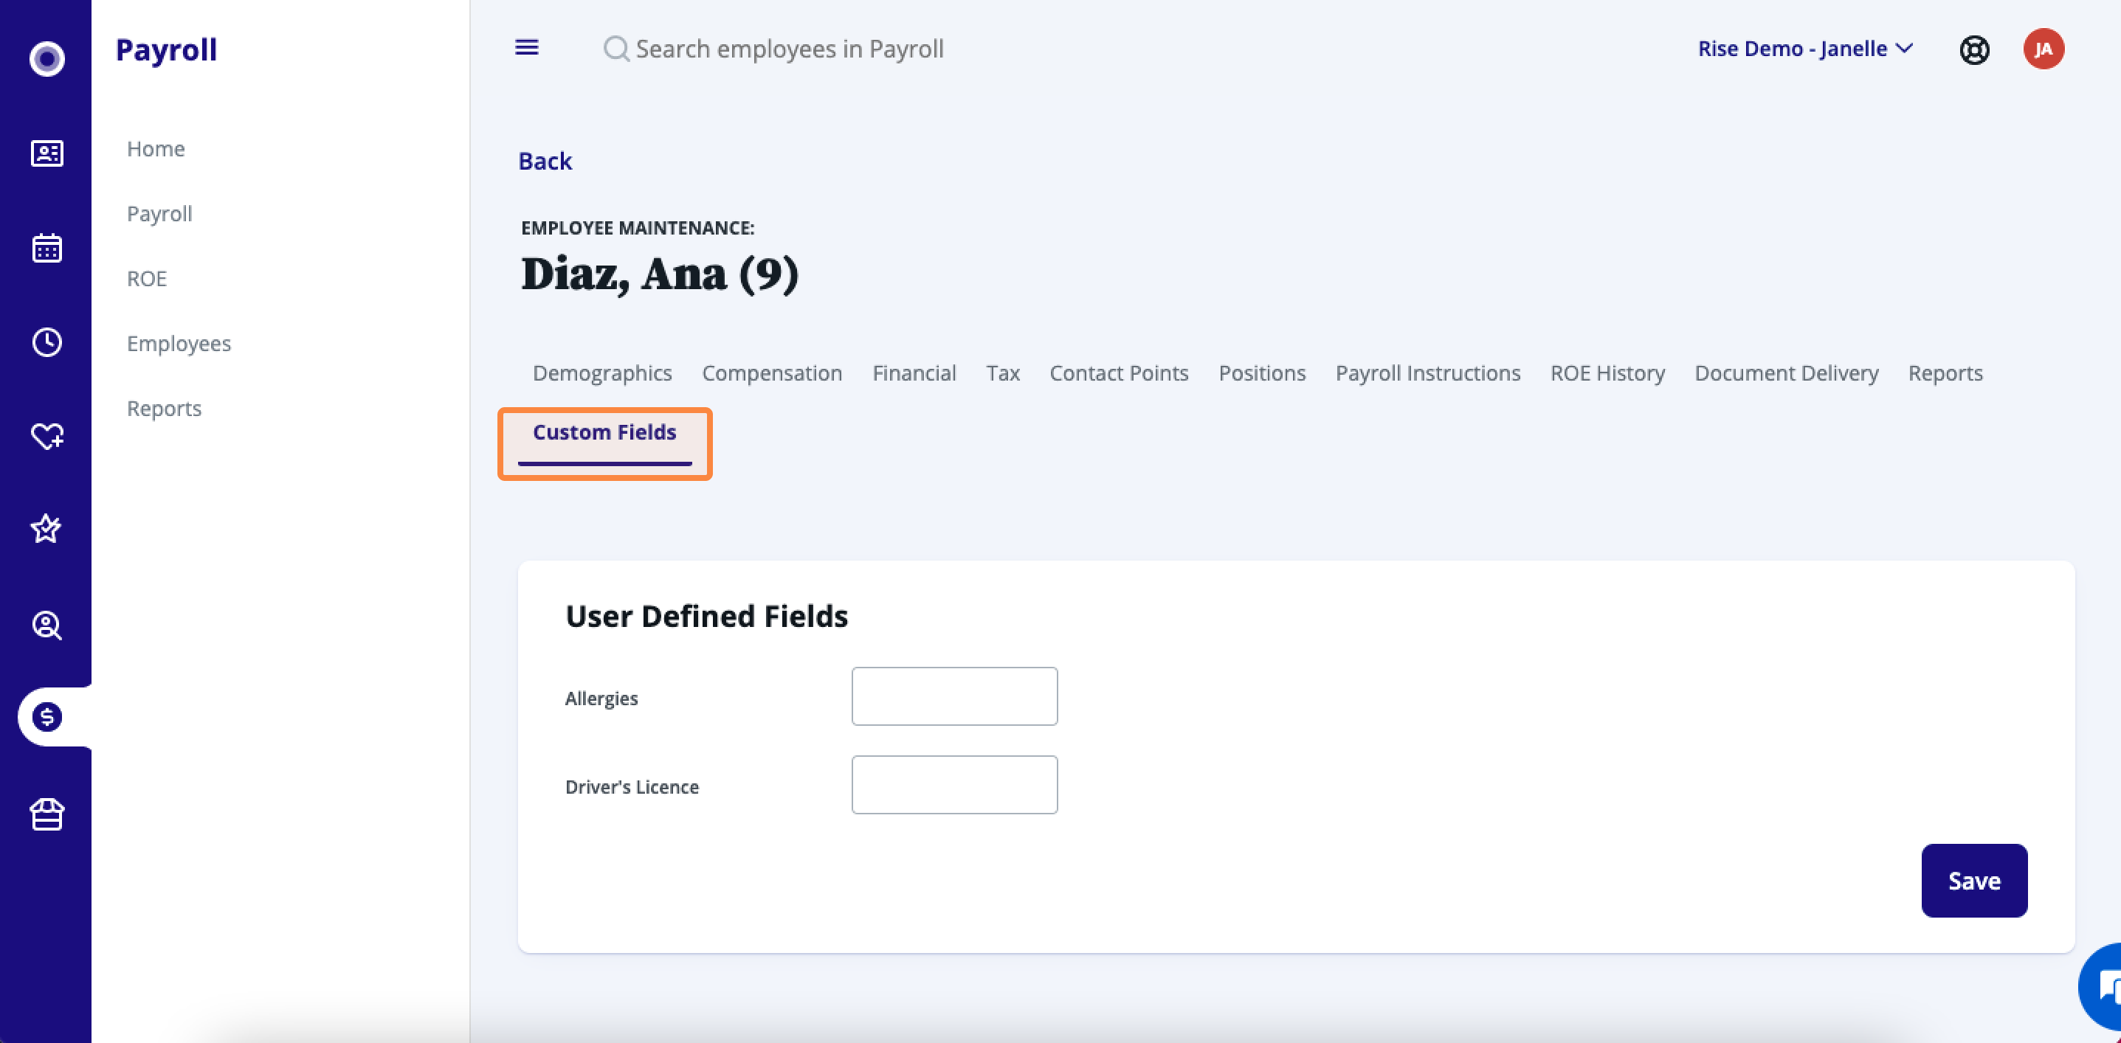Screen dimensions: 2121x1043
Task: Open the lifebuoy help icon
Action: coord(1974,50)
